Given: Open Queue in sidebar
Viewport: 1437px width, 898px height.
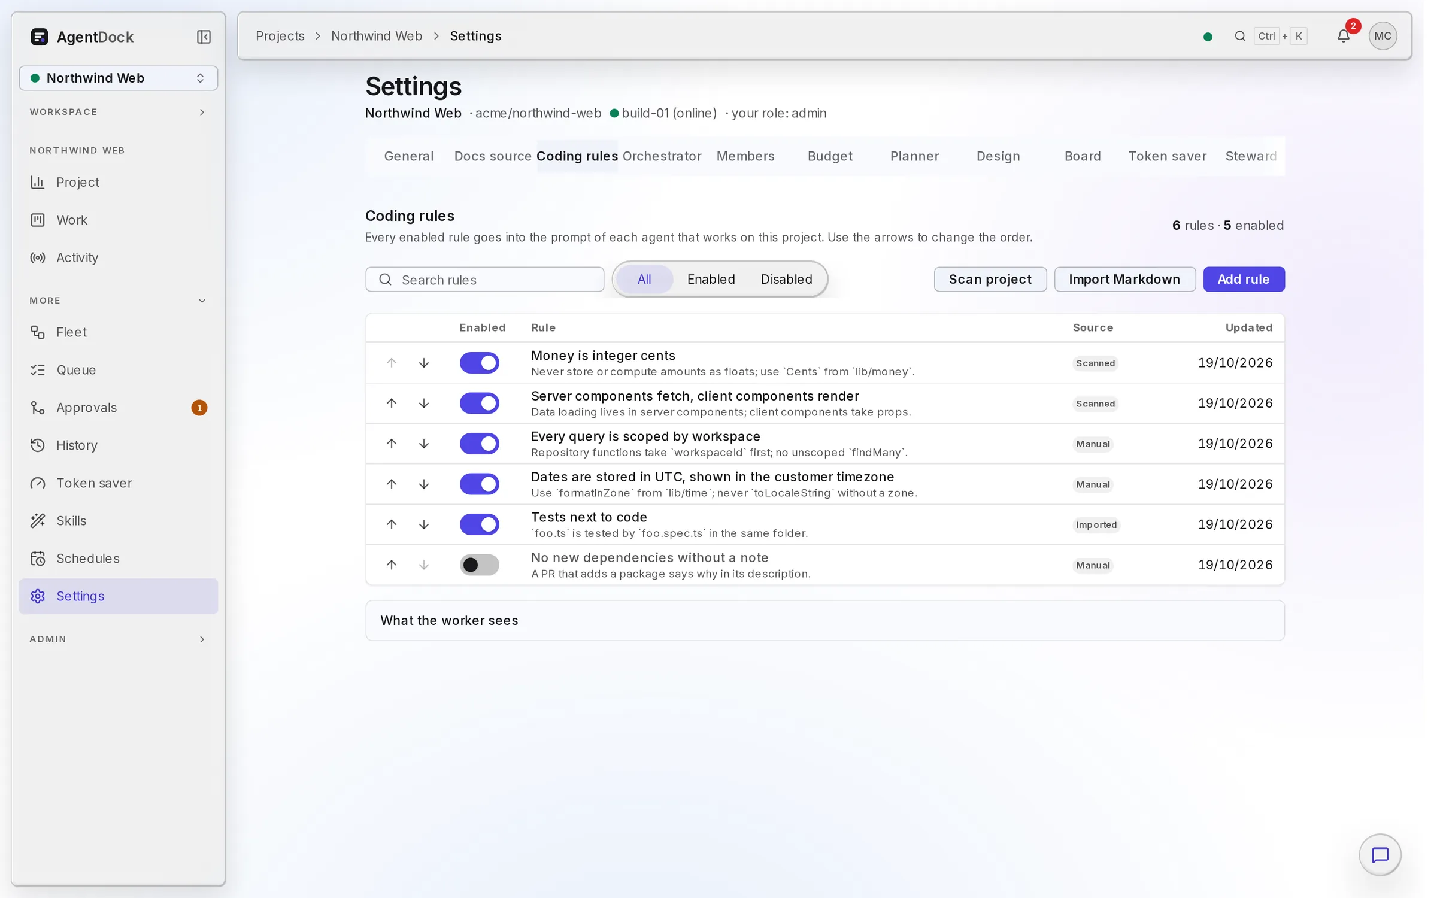Looking at the screenshot, I should [119, 370].
